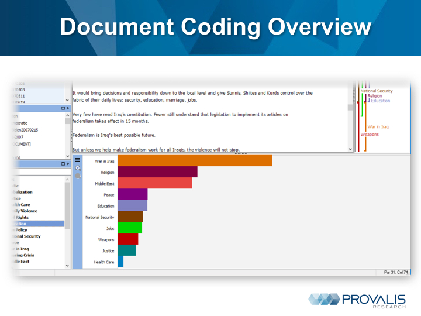The height and width of the screenshot is (316, 421).
Task: Collapse the codes panel using its header arrow
Action: coord(68,164)
